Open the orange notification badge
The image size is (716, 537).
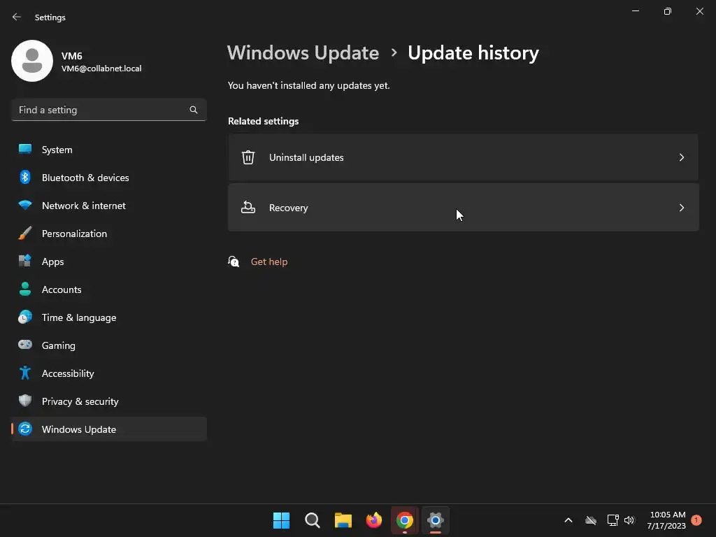tap(696, 520)
